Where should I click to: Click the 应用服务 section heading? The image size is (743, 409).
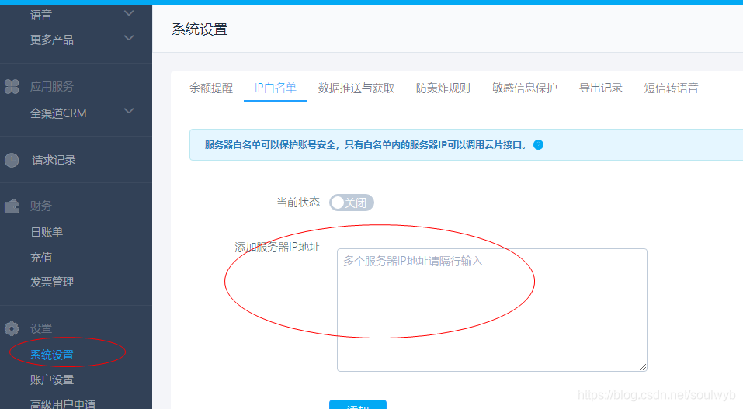[x=52, y=87]
